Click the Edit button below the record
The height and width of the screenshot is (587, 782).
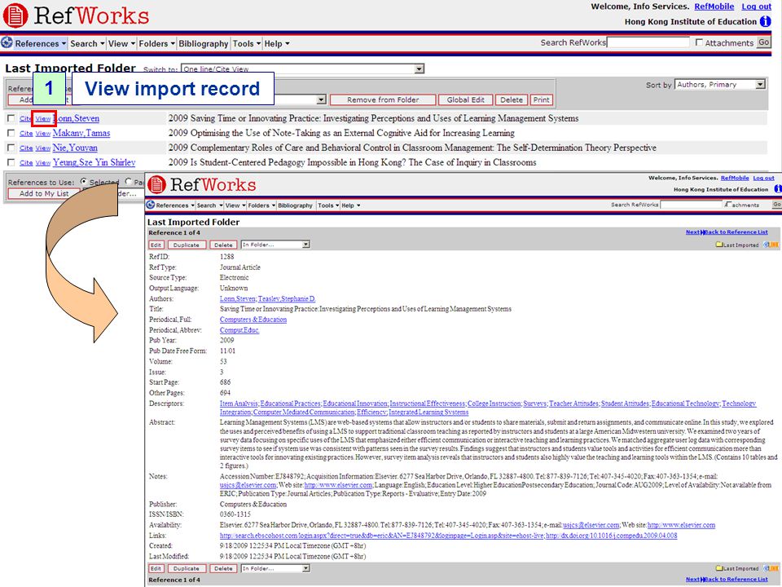(x=156, y=568)
